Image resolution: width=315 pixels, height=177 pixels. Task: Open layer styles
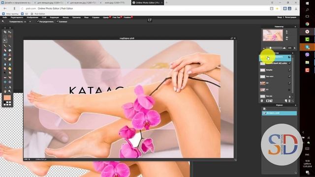271,101
